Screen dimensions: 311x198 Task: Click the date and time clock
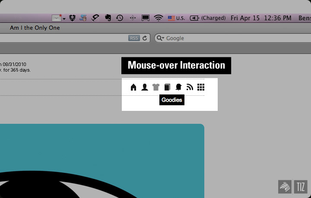(261, 18)
